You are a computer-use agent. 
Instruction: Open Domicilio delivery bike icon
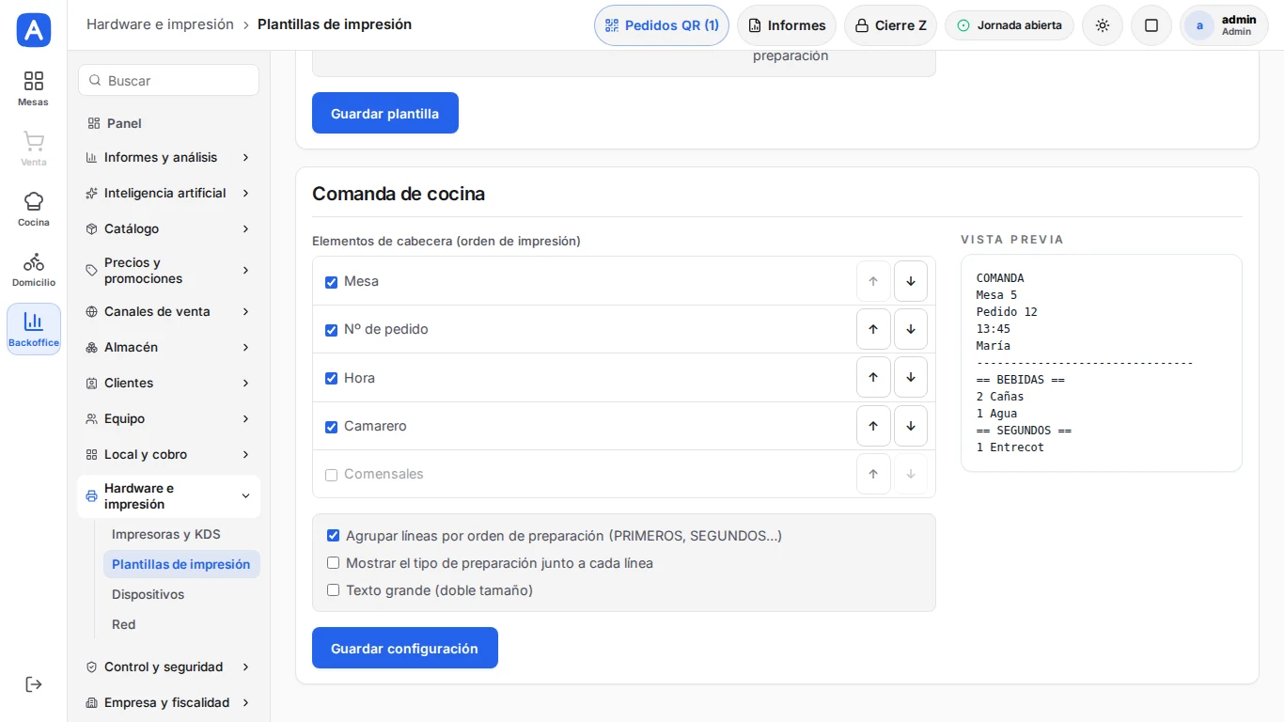click(34, 269)
